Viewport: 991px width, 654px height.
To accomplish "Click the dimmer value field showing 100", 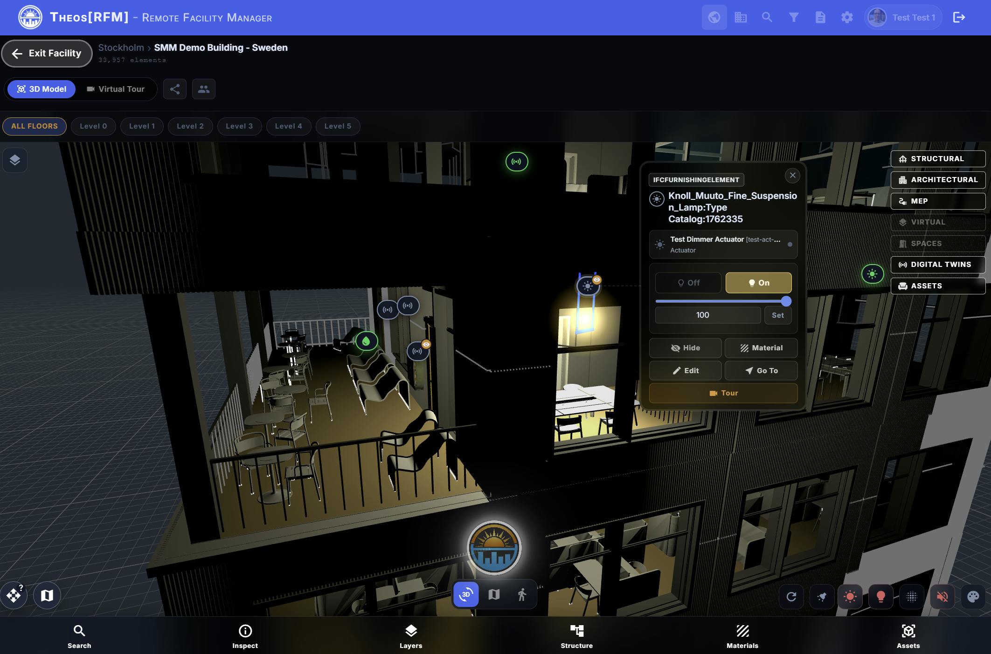I will click(x=708, y=315).
